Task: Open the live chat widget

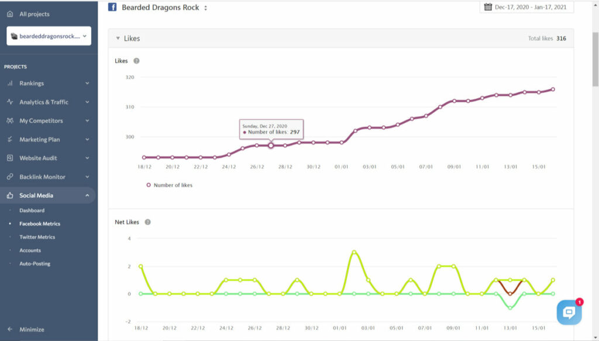Action: 569,312
